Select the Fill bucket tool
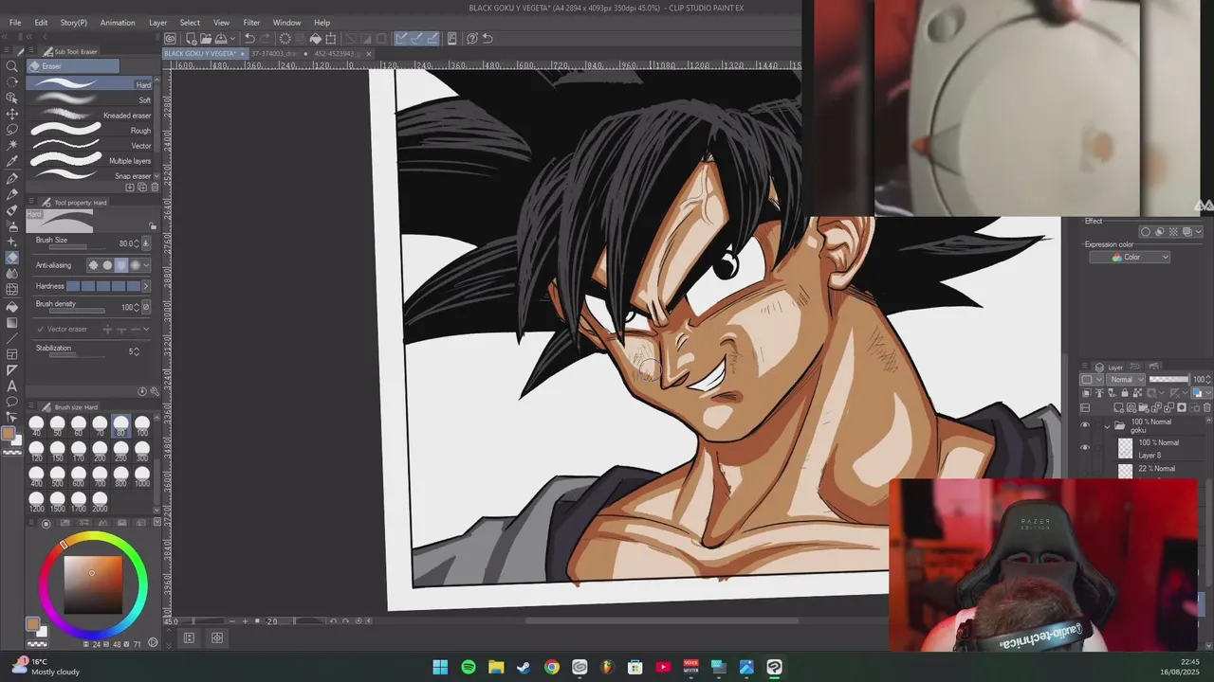1214x682 pixels. [12, 306]
